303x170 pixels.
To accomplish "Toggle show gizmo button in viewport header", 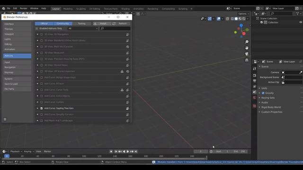I will (x=210, y=19).
